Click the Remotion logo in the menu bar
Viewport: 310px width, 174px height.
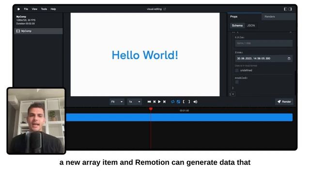[18, 9]
